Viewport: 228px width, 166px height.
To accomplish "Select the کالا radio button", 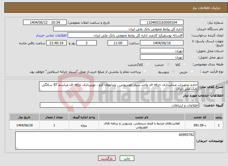I will click(x=184, y=64).
